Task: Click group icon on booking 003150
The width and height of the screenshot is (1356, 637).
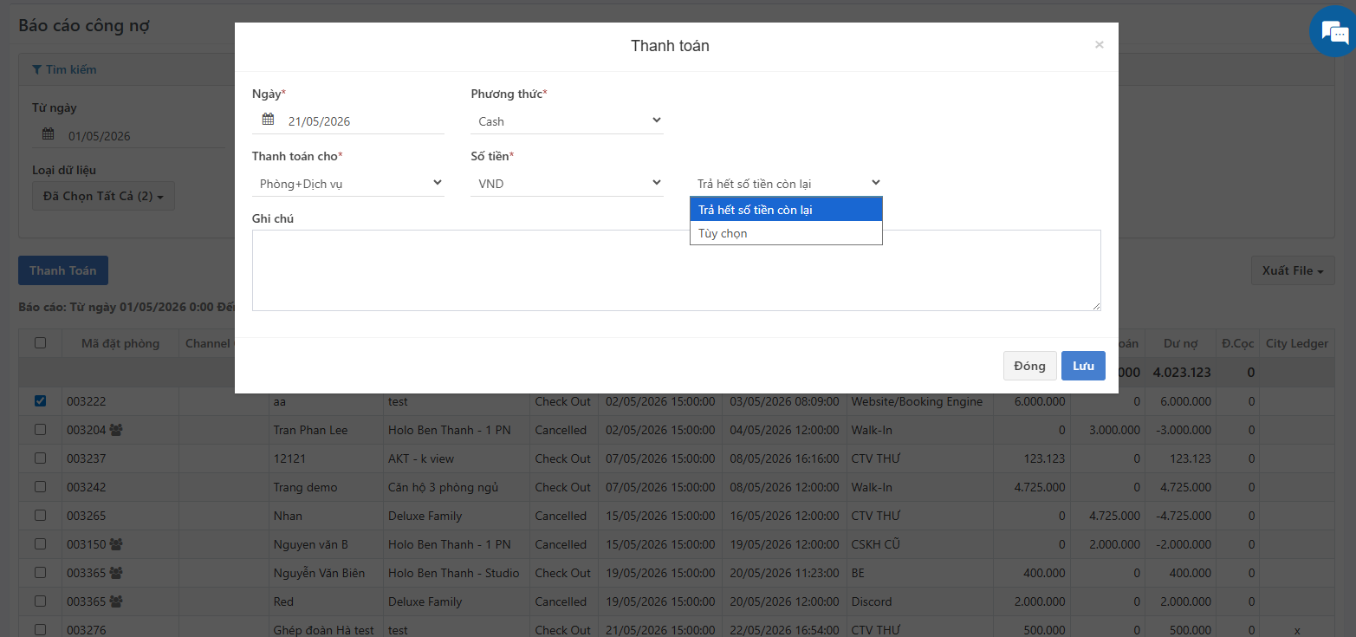Action: [116, 544]
